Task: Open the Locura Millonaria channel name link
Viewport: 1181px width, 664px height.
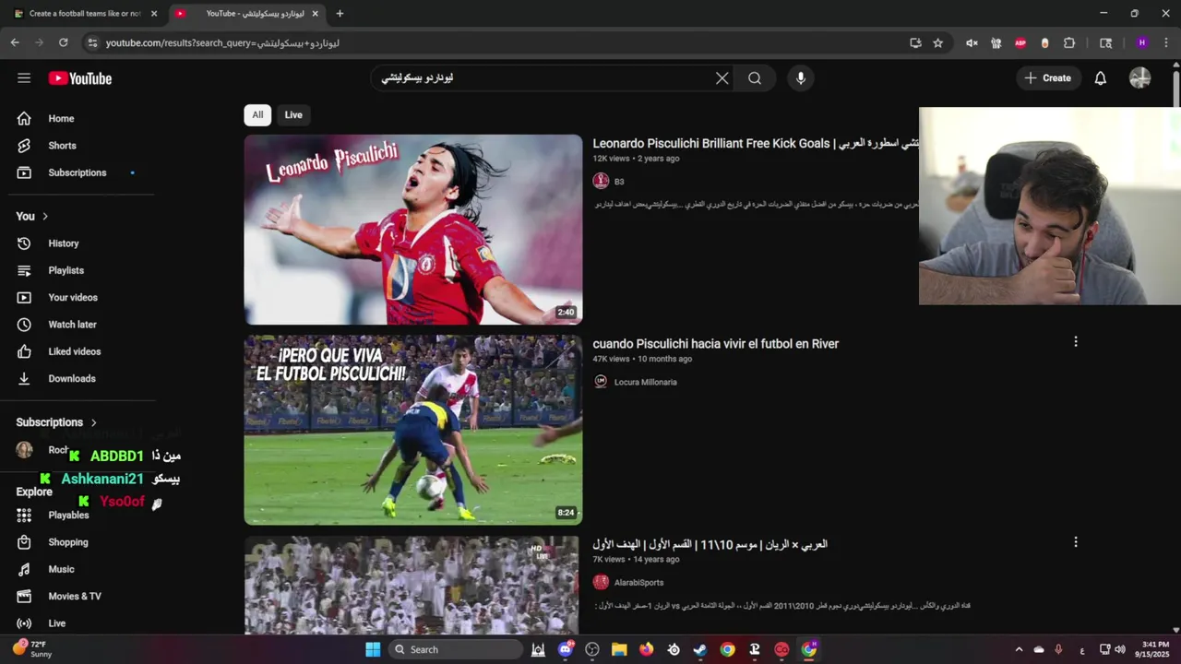Action: tap(645, 382)
